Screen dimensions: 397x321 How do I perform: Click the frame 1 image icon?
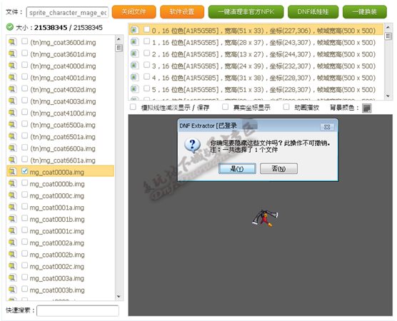pos(134,42)
